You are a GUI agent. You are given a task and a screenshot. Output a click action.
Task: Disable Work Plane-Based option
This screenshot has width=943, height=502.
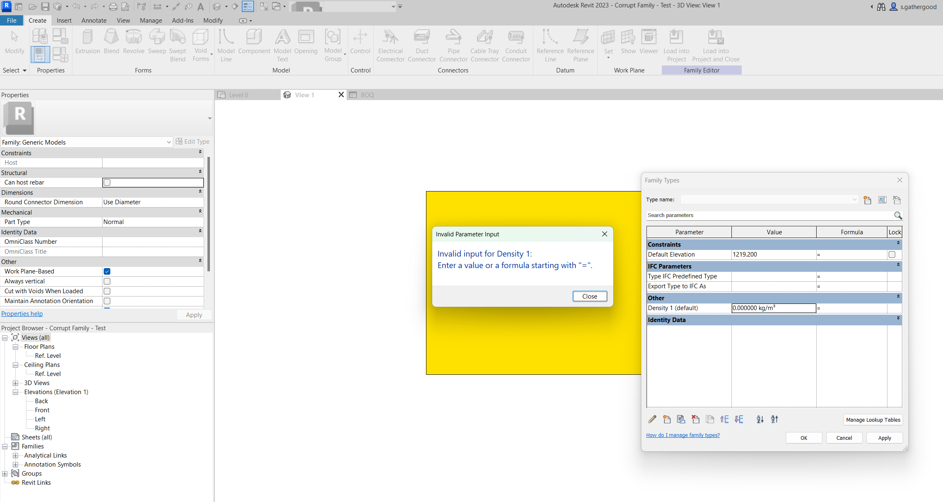tap(107, 271)
